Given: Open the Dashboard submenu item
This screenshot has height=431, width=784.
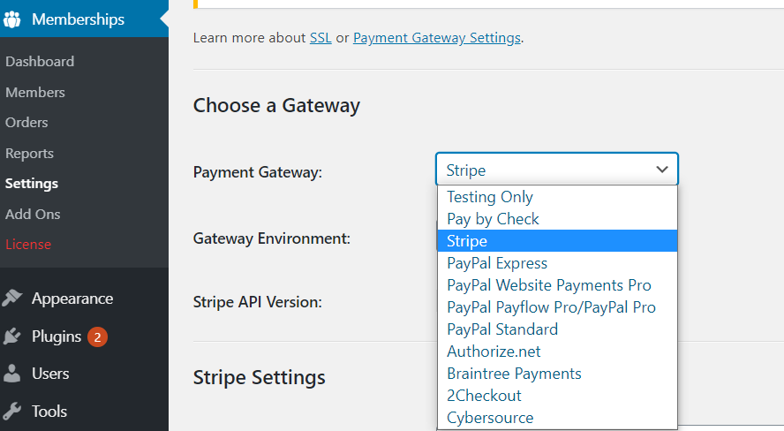Looking at the screenshot, I should coord(40,62).
